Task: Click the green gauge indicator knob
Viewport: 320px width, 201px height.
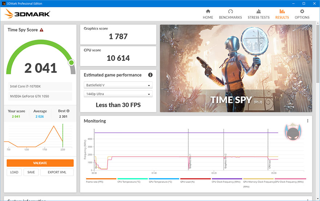Action: [71, 62]
